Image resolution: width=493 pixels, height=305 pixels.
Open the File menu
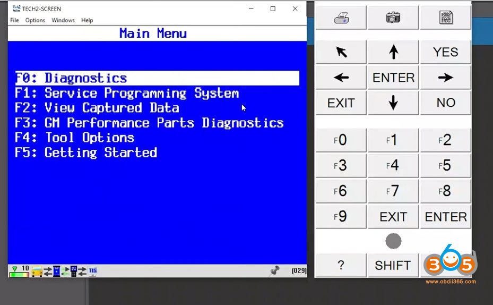coord(14,20)
